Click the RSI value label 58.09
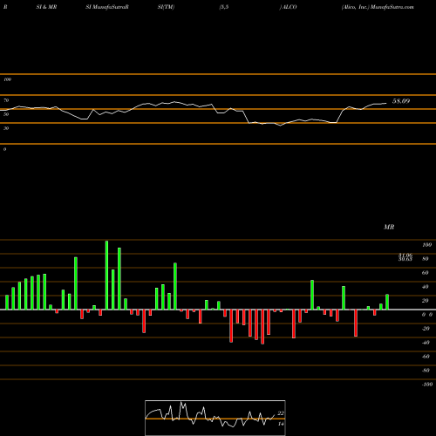Screen dimensions: 436x436 click(x=401, y=101)
